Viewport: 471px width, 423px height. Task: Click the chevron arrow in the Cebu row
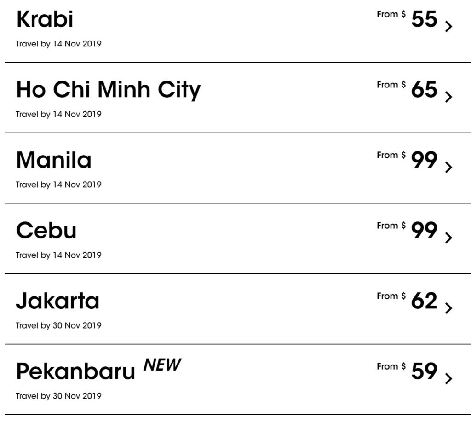coord(449,238)
